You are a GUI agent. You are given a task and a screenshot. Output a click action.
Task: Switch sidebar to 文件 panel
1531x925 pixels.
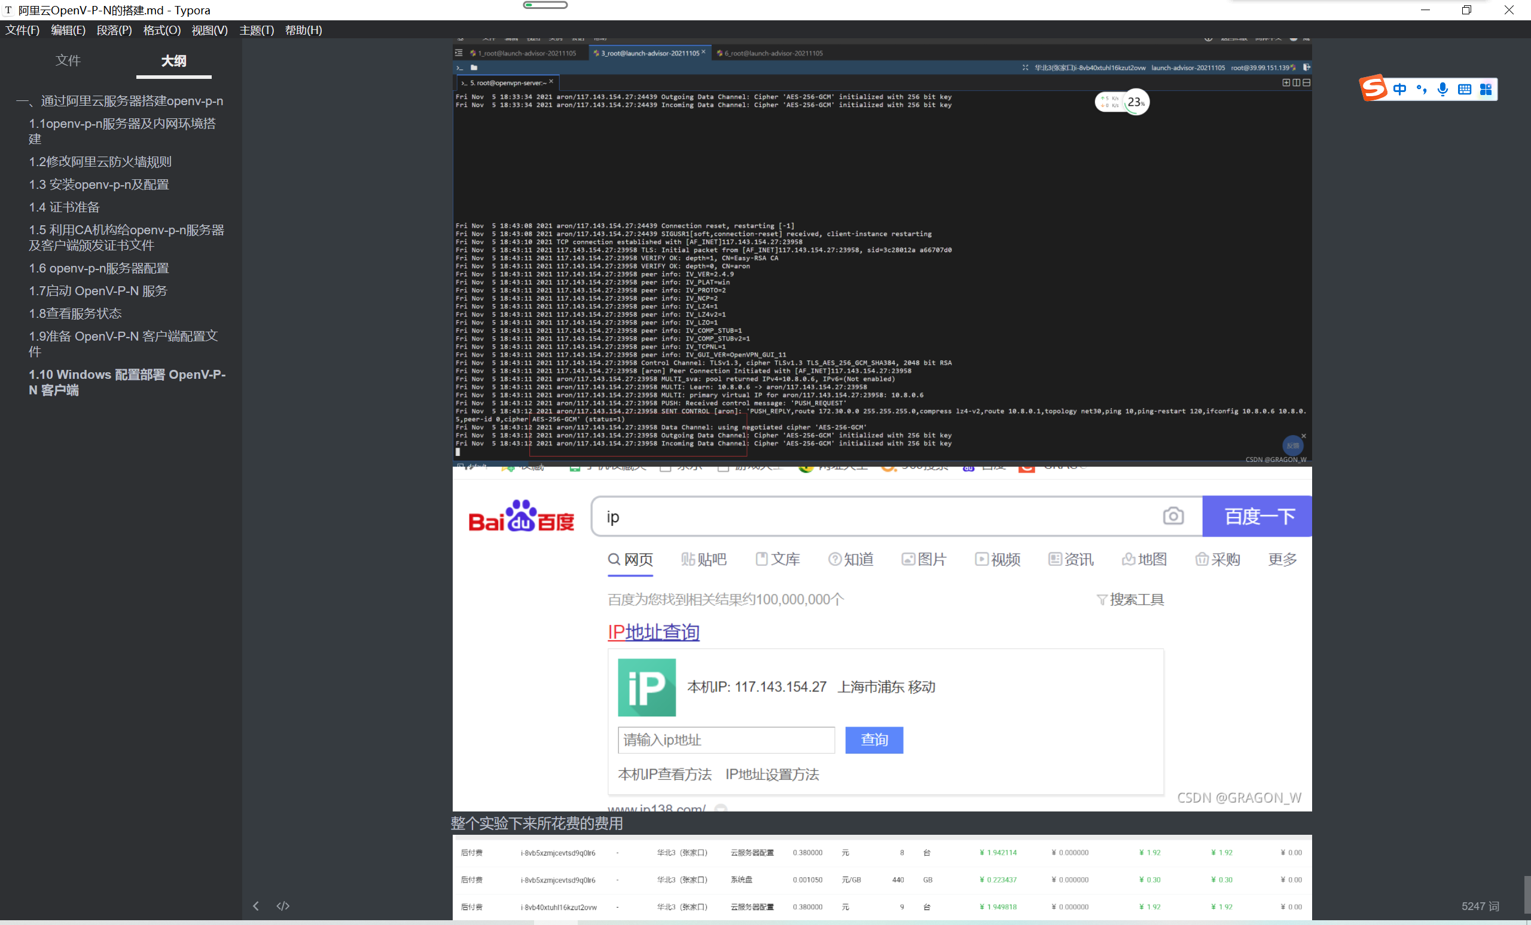point(68,60)
